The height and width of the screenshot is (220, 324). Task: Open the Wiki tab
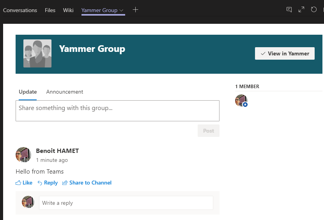pos(68,10)
